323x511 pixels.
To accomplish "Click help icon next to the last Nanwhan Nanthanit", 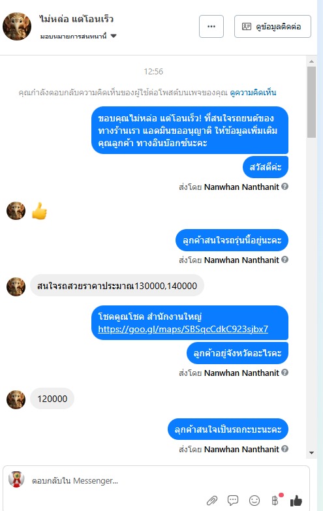I will coord(285,449).
